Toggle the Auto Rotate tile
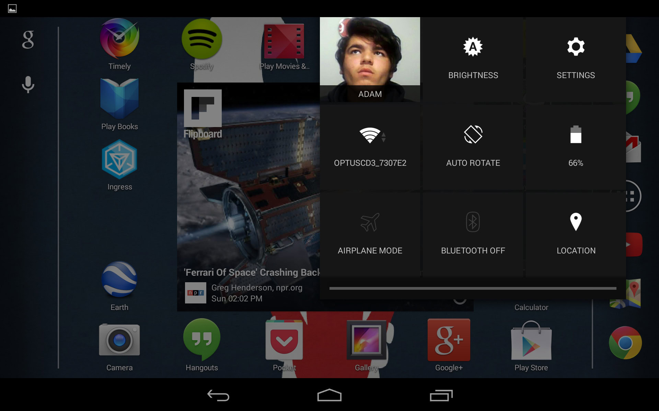The image size is (659, 411). tap(473, 146)
